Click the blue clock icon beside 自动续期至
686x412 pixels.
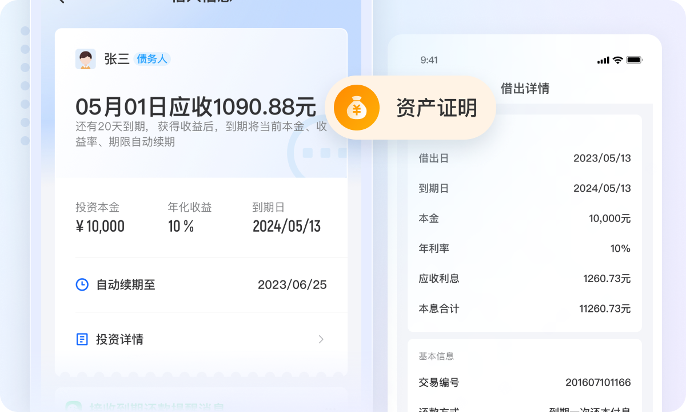point(82,284)
